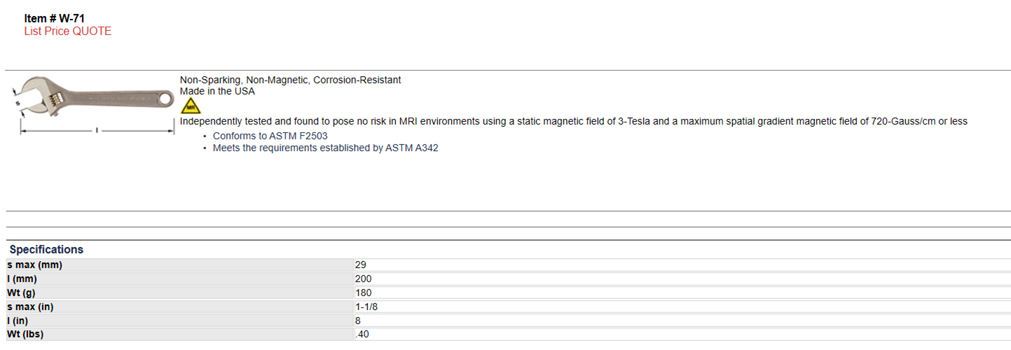Viewport: 1011px width, 350px height.
Task: Click the Conforms to ASTM F2503 bullet
Action: (270, 136)
